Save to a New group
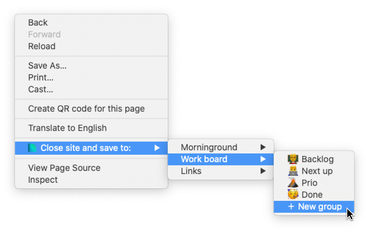The height and width of the screenshot is (252, 366). [x=320, y=206]
